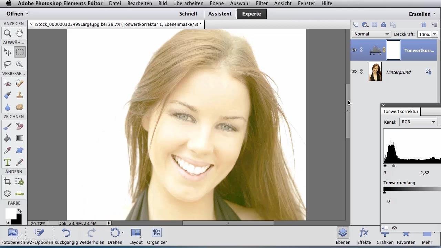The height and width of the screenshot is (248, 441).
Task: Hide the Hintergrund layer via eye icon
Action: 354,72
